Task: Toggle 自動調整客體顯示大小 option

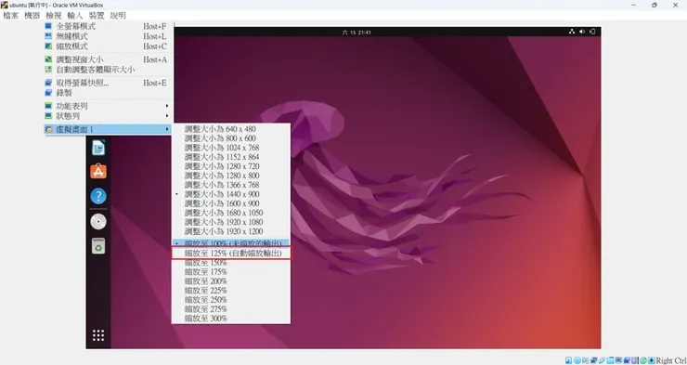Action: tap(109, 70)
